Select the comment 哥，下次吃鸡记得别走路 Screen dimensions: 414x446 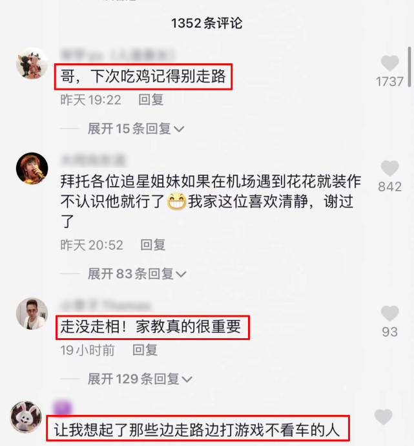[x=143, y=76]
